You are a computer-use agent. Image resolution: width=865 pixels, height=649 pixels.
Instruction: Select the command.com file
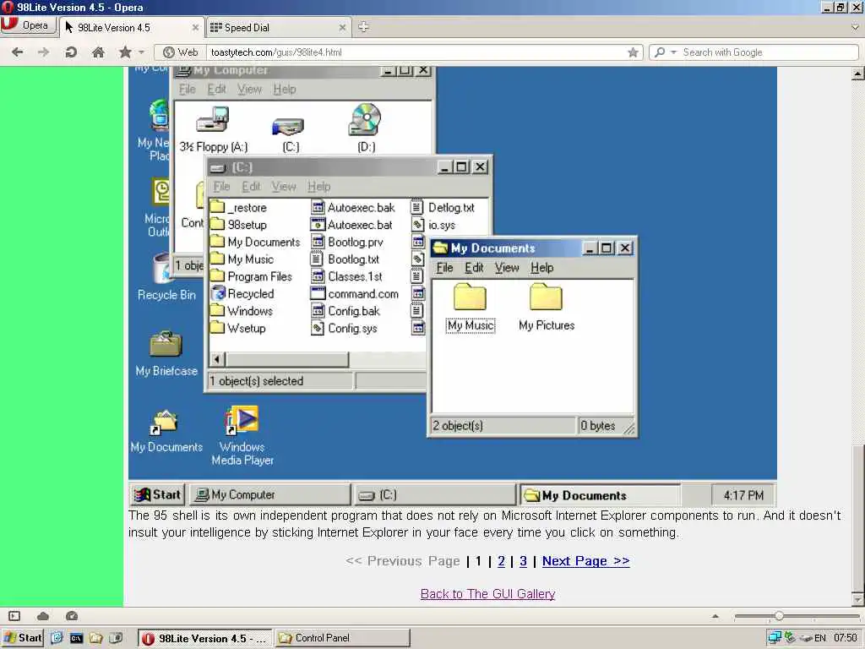pyautogui.click(x=355, y=293)
